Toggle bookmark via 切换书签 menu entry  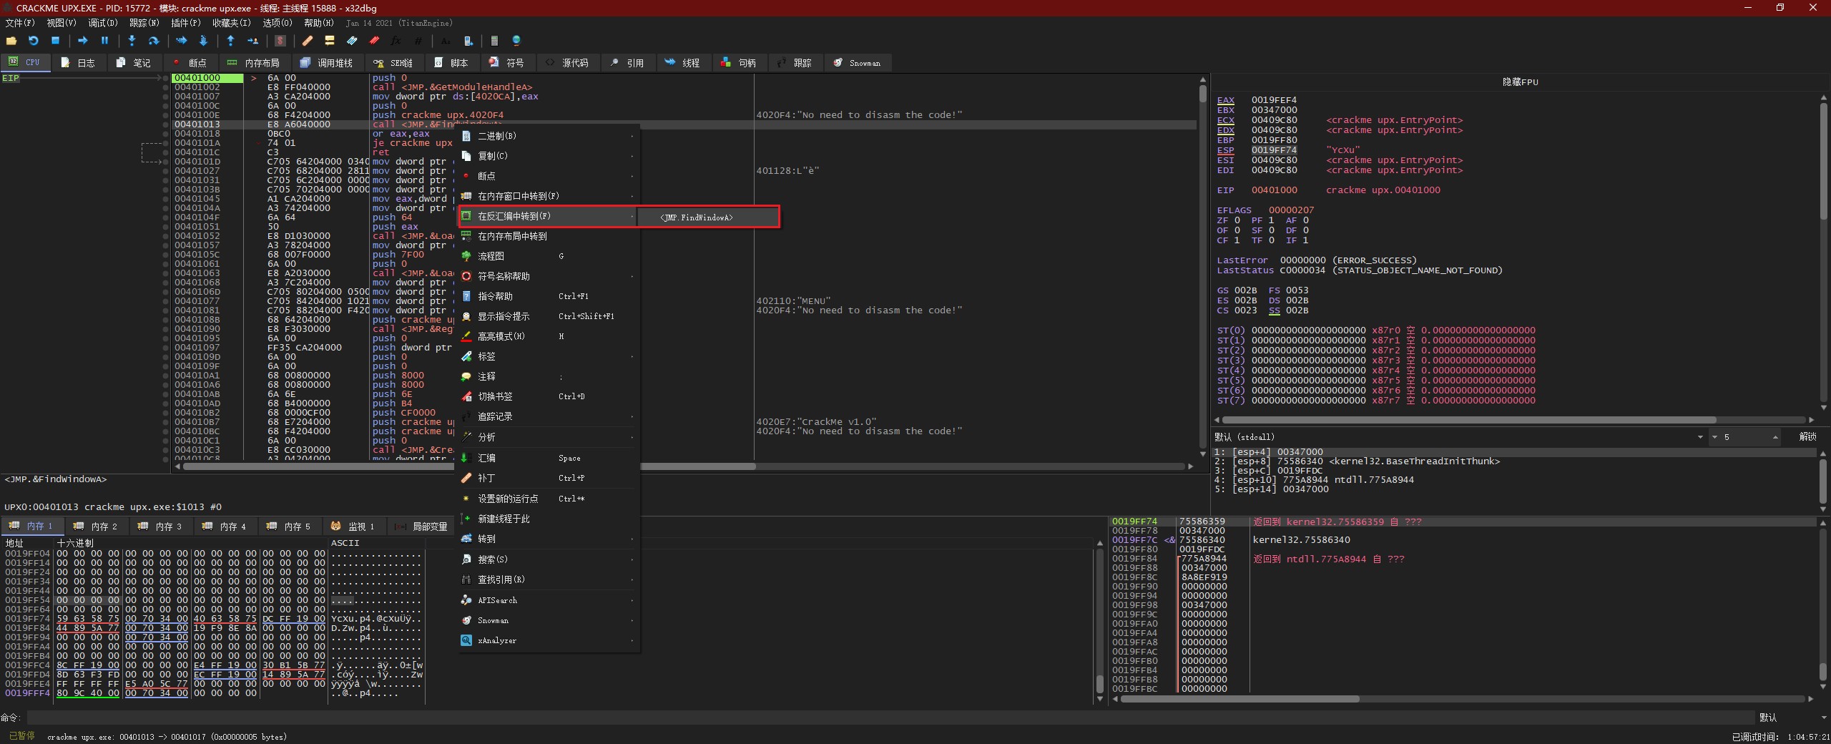coord(495,396)
